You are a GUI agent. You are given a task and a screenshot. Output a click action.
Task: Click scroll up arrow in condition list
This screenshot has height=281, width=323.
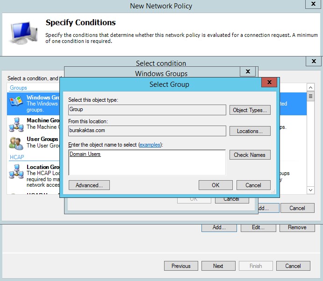pyautogui.click(x=310, y=88)
